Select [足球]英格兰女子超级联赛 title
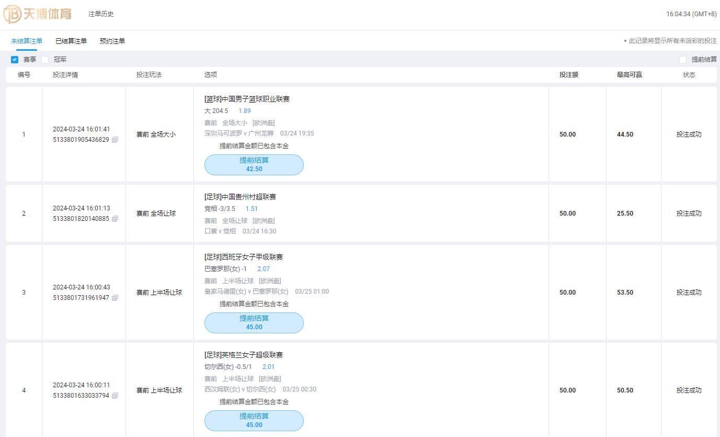720x437 pixels. click(244, 355)
